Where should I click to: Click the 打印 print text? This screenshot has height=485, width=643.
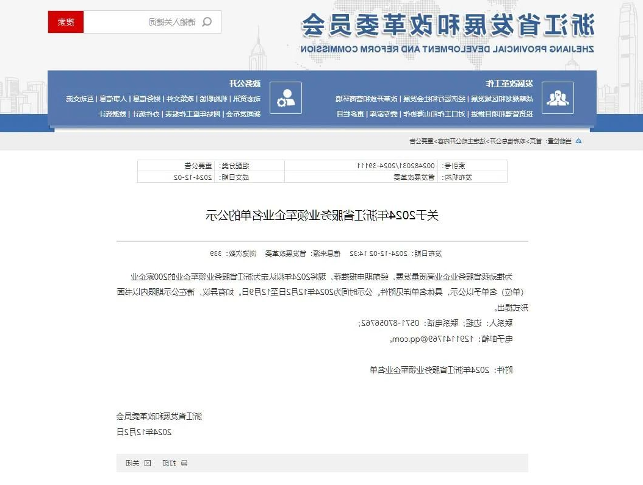[169, 463]
